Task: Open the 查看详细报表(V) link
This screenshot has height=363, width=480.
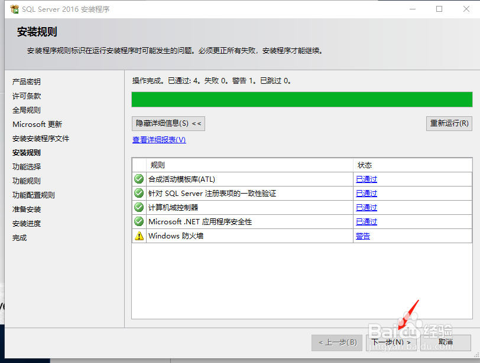Action: point(159,140)
